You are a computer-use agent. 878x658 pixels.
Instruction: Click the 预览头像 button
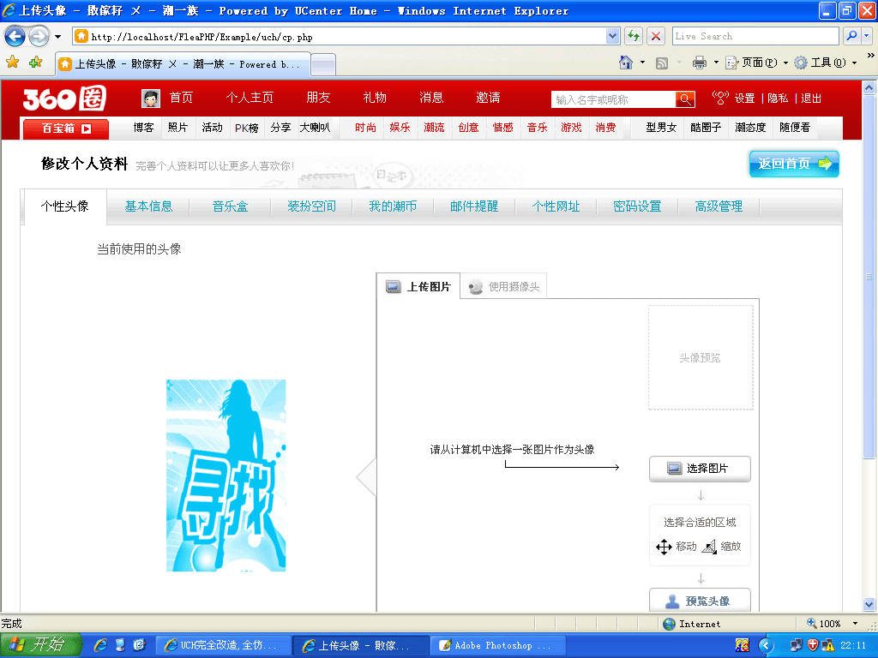[x=700, y=601]
